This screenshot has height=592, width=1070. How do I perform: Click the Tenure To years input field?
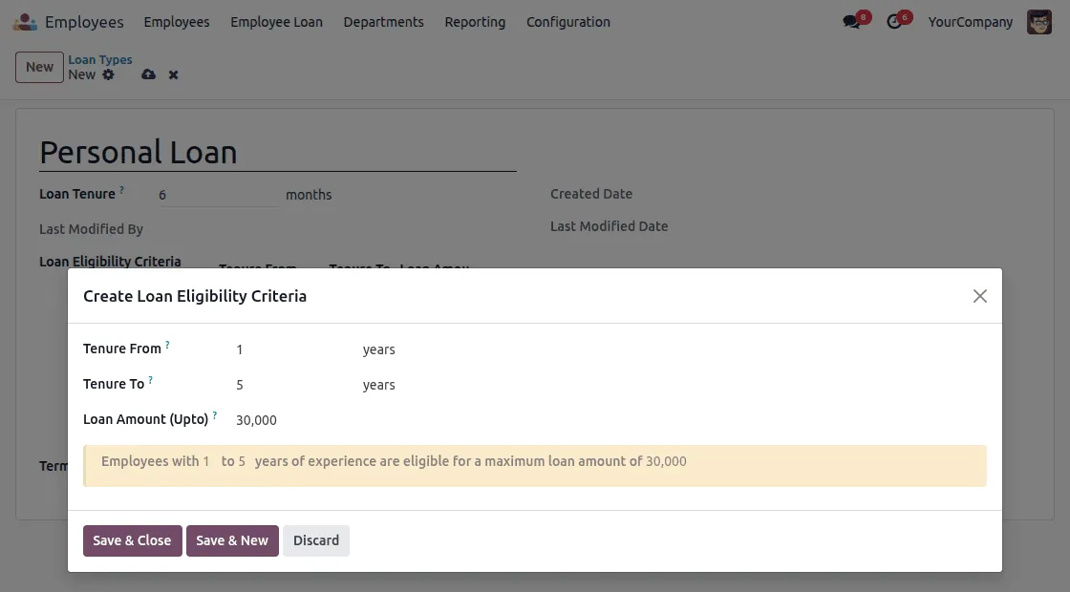[287, 384]
